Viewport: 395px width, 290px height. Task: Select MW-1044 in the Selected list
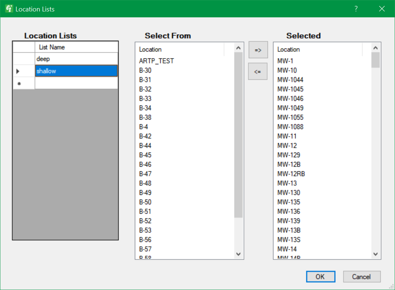290,80
